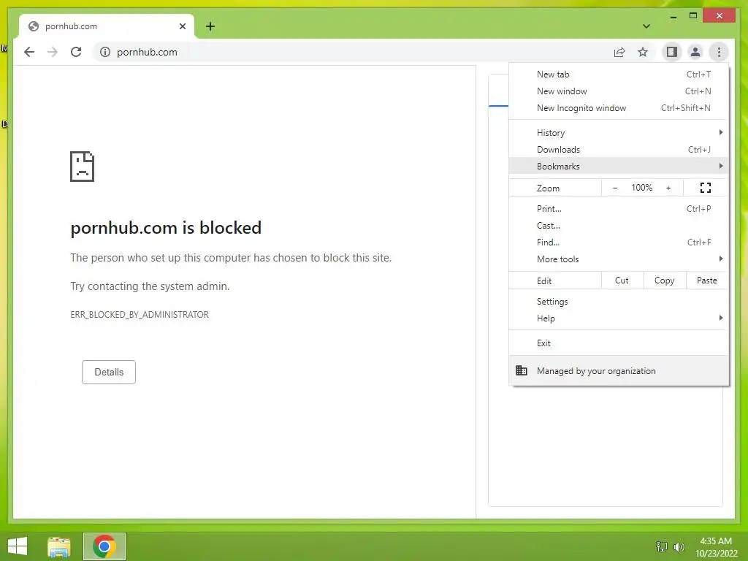Click the network tray icon

662,546
